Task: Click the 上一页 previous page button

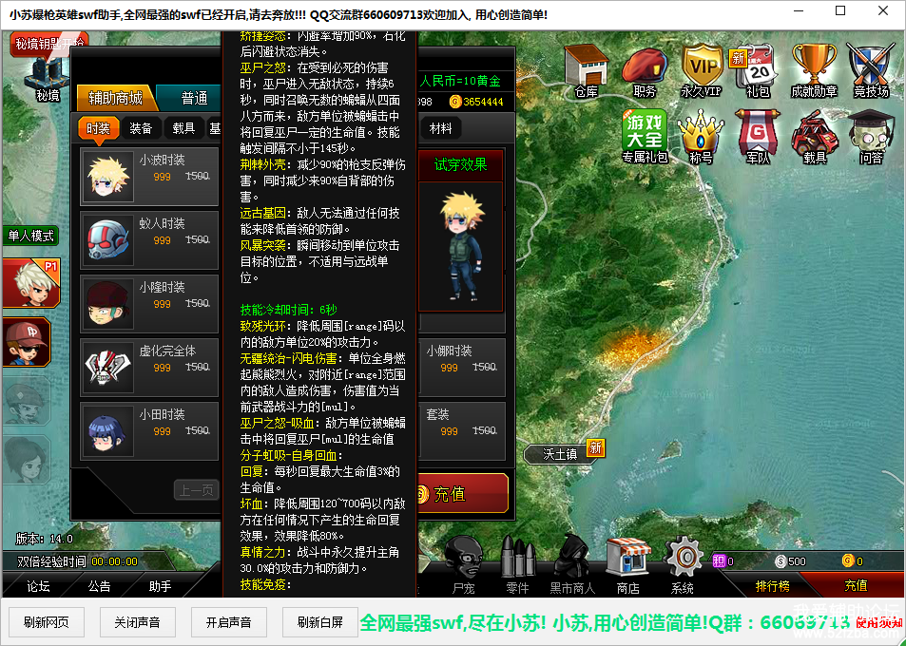Action: click(197, 491)
